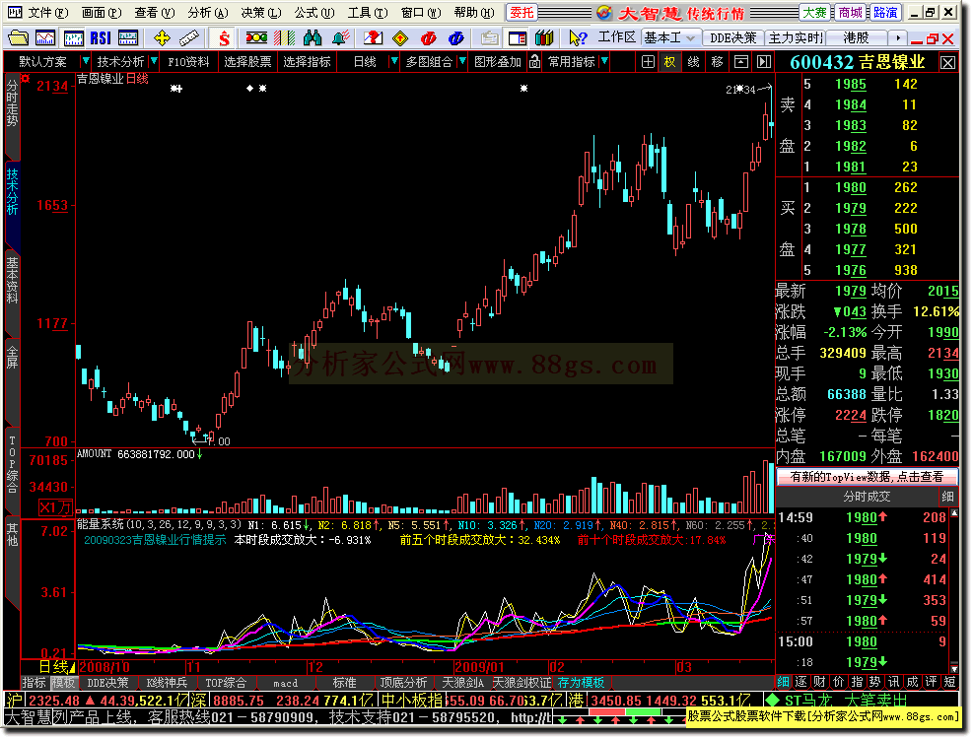
Task: Click the red line chart toolbar icon
Action: [45, 38]
